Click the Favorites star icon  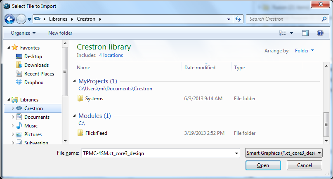point(15,47)
